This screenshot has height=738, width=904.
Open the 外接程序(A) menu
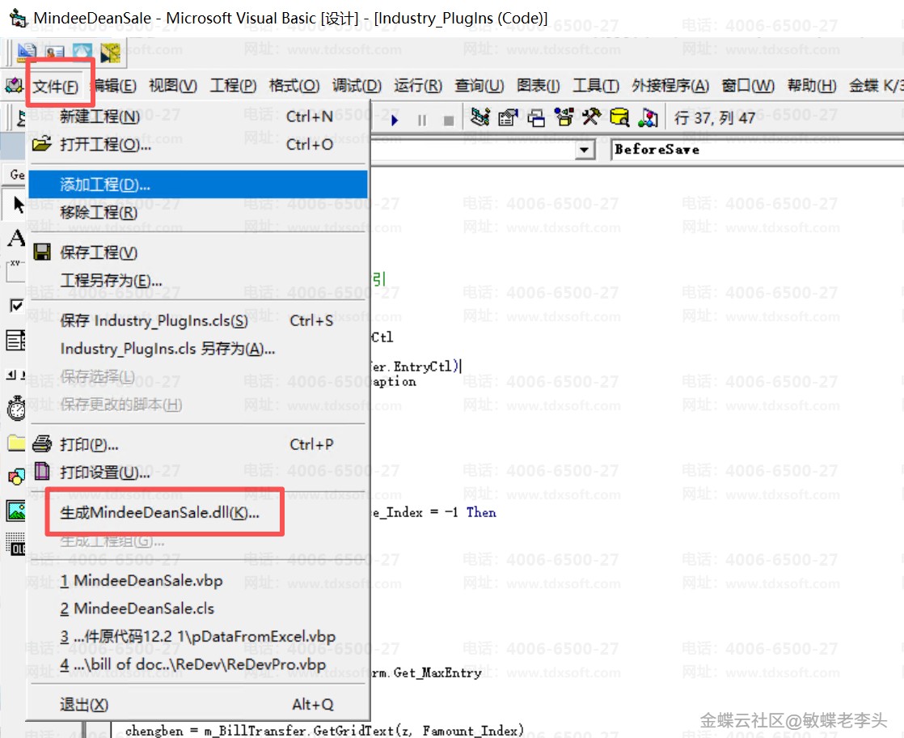pyautogui.click(x=670, y=87)
